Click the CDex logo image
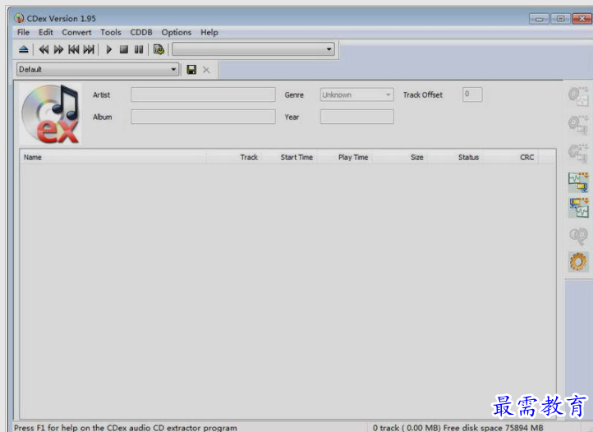The image size is (593, 432). click(x=50, y=114)
